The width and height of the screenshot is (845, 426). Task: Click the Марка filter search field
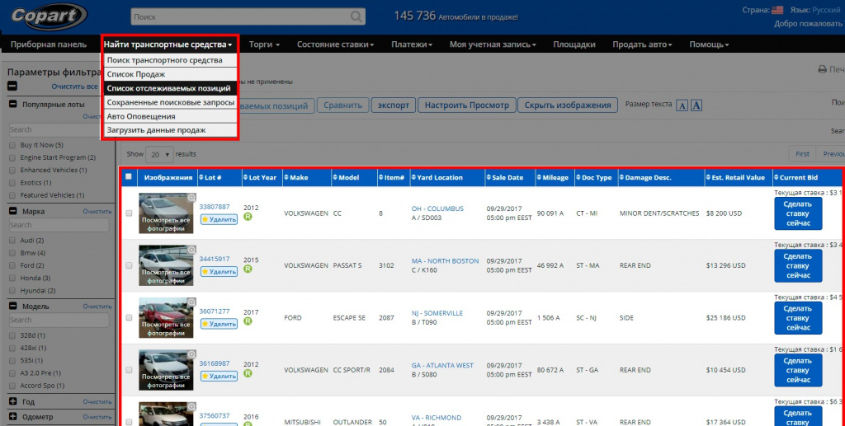59,225
